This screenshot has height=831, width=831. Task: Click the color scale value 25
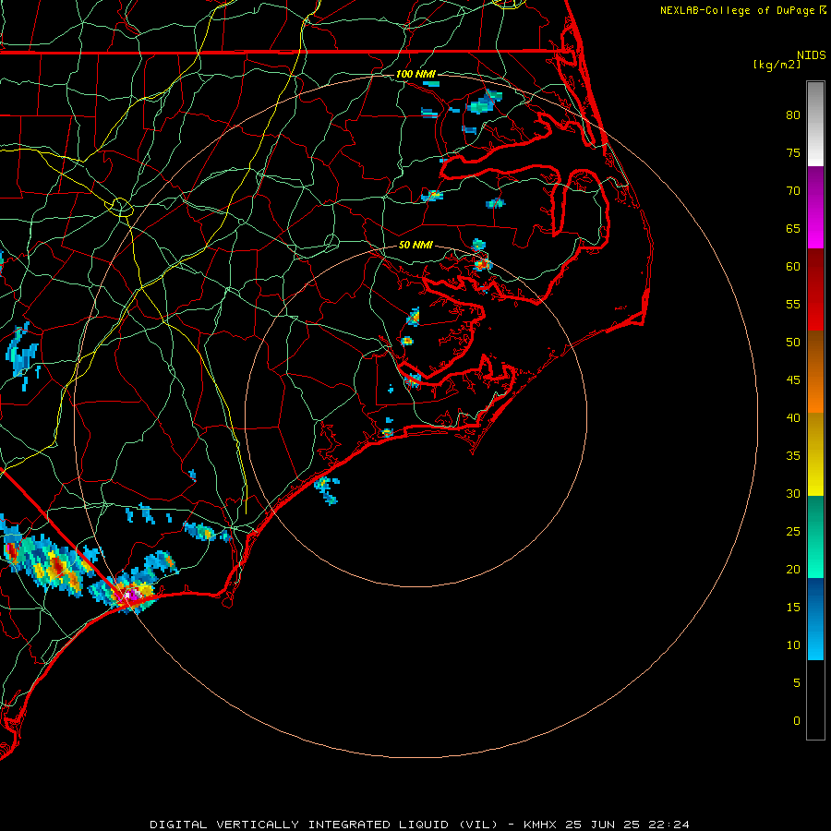793,532
